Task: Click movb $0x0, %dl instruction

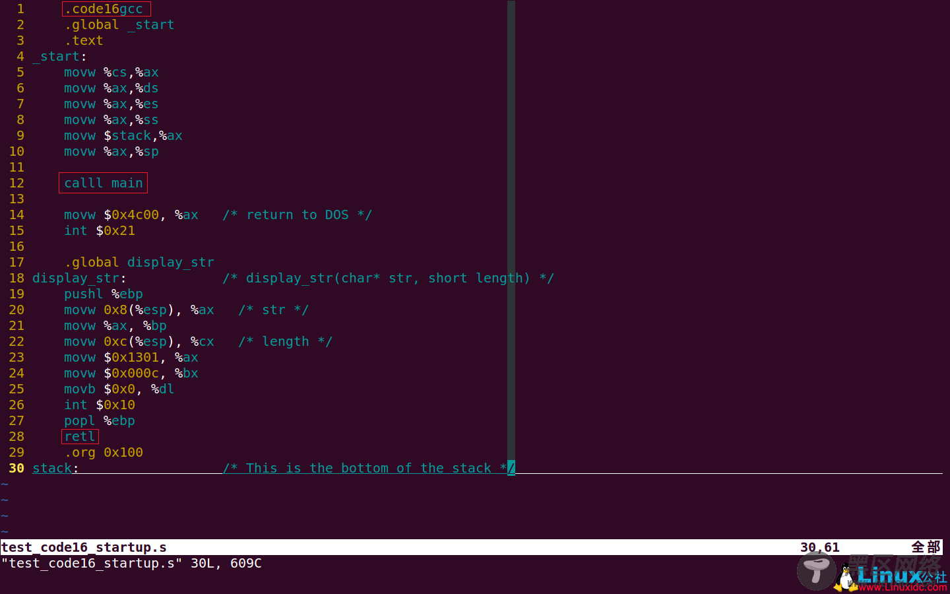Action: [119, 389]
